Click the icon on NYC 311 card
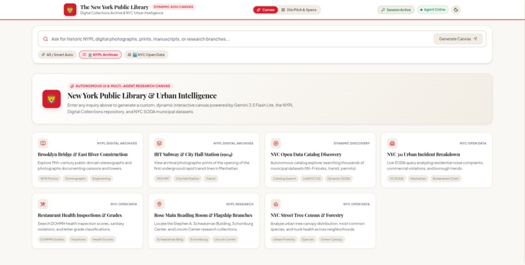Viewport: 525px width, 265px height. pos(392,143)
